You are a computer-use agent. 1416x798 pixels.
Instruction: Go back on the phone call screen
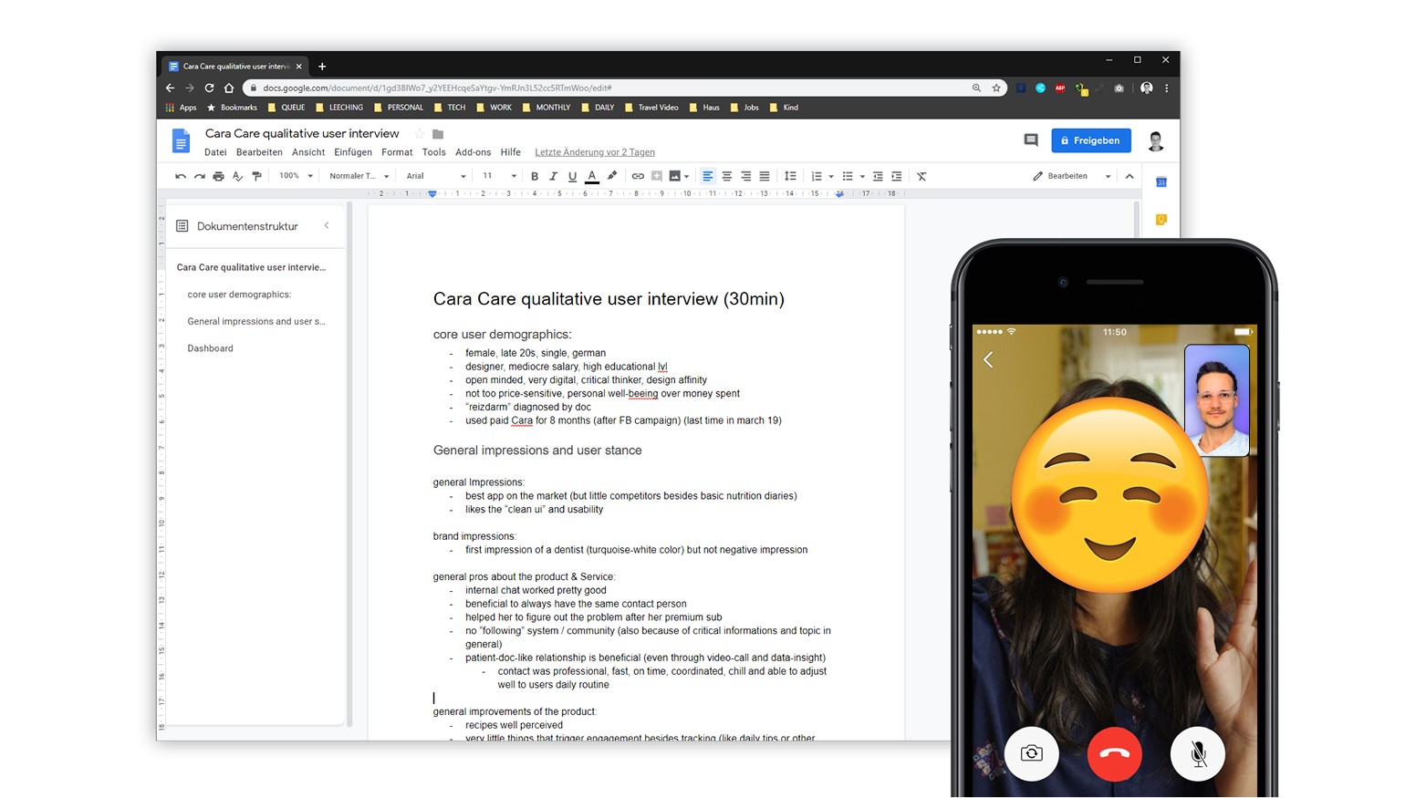click(988, 359)
